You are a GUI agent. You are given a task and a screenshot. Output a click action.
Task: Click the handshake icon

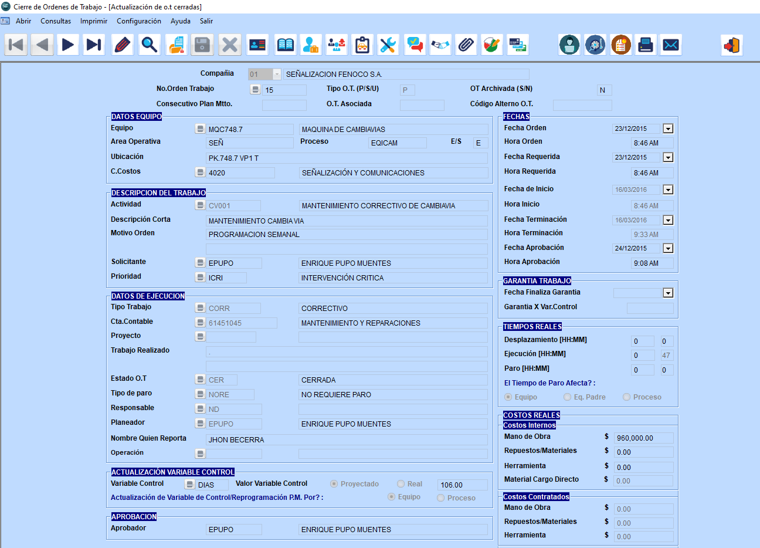pos(440,45)
